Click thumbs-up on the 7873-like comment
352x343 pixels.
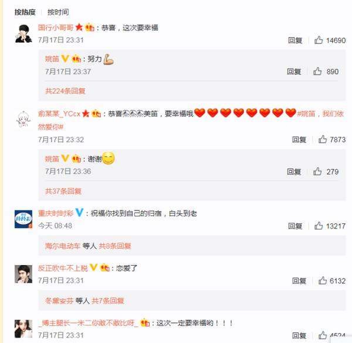click(x=323, y=140)
